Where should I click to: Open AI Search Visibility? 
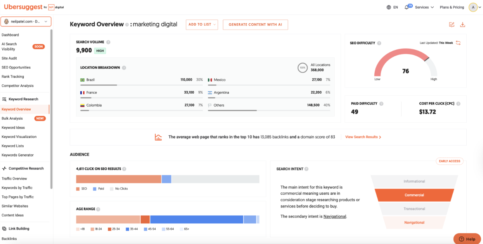pyautogui.click(x=9, y=47)
